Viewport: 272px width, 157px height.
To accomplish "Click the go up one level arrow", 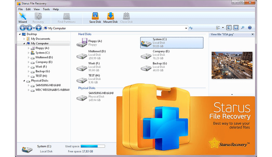I will point(38,28).
